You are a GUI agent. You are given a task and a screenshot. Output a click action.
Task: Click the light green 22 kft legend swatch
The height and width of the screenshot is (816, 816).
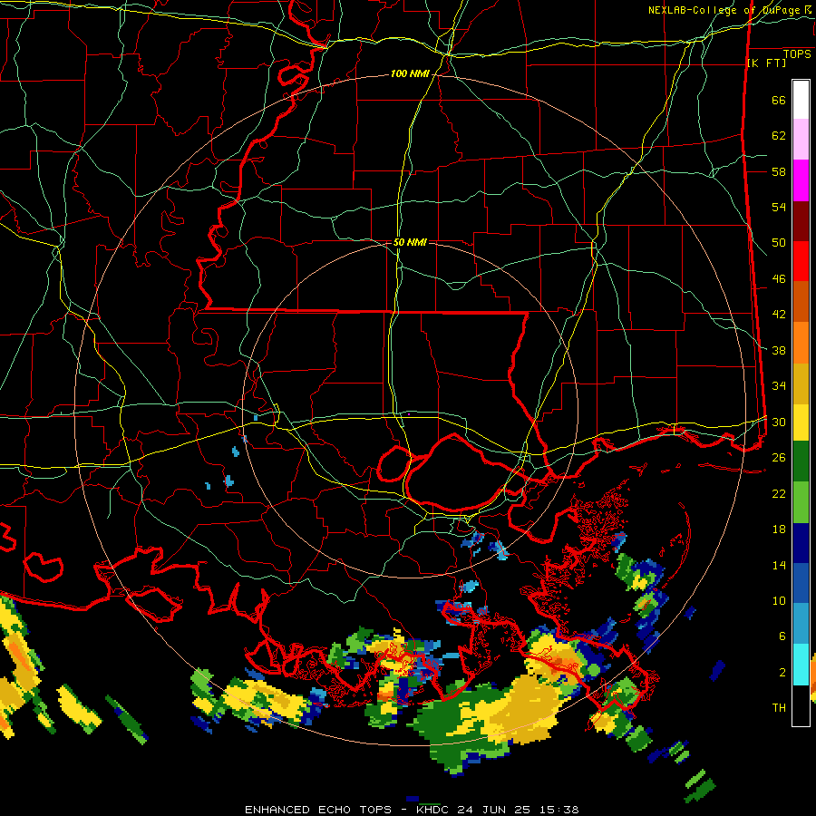pyautogui.click(x=801, y=502)
